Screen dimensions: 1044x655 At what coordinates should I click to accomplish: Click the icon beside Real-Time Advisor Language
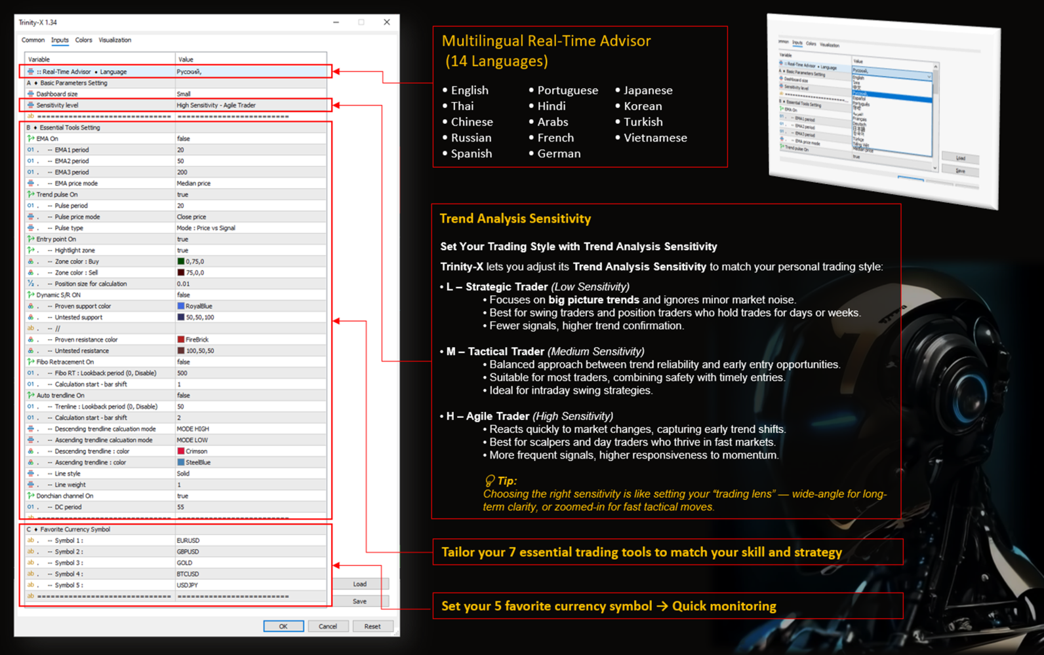click(x=31, y=71)
